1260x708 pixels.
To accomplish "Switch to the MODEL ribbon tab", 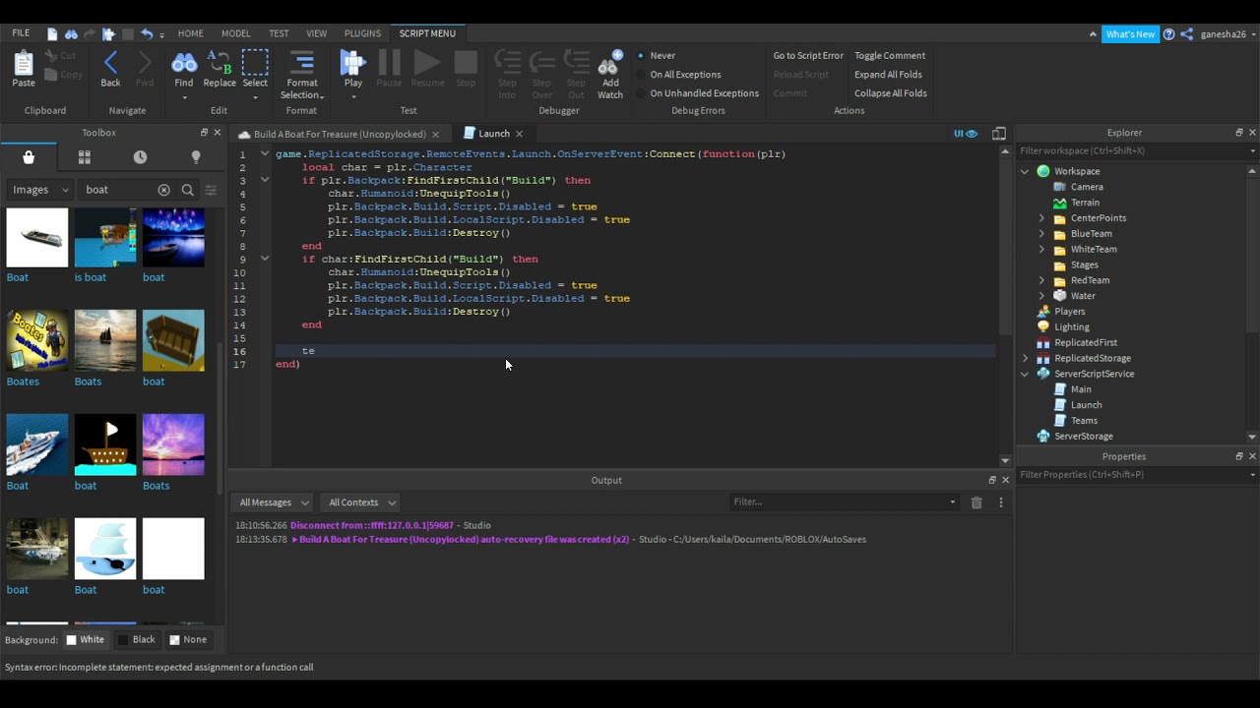I will 236,33.
